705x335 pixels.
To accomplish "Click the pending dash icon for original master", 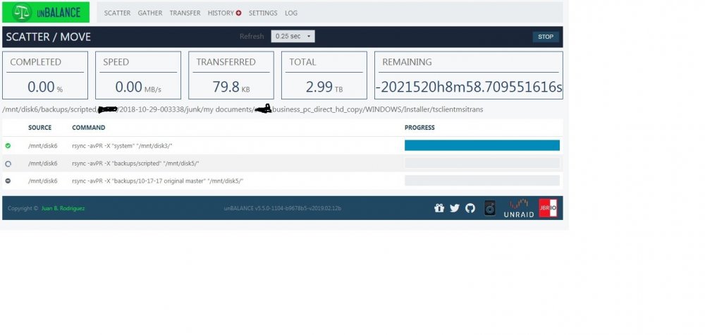I will click(x=8, y=181).
